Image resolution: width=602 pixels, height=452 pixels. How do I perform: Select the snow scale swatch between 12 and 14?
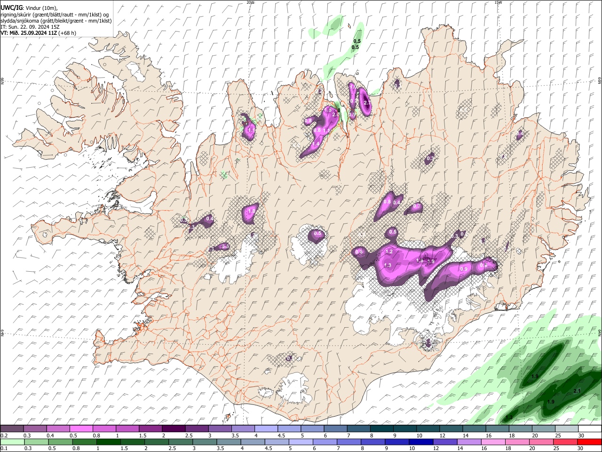tap(451, 428)
